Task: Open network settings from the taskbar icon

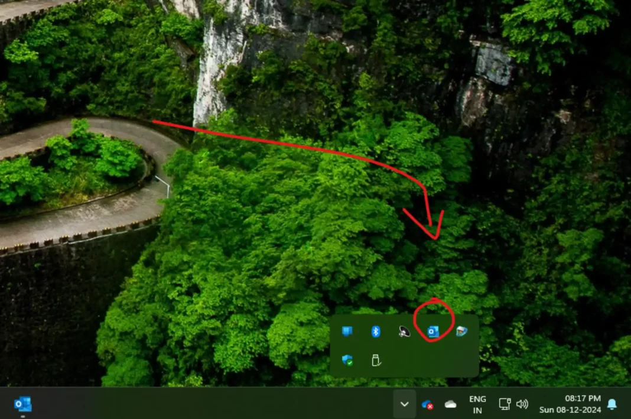Action: 505,404
